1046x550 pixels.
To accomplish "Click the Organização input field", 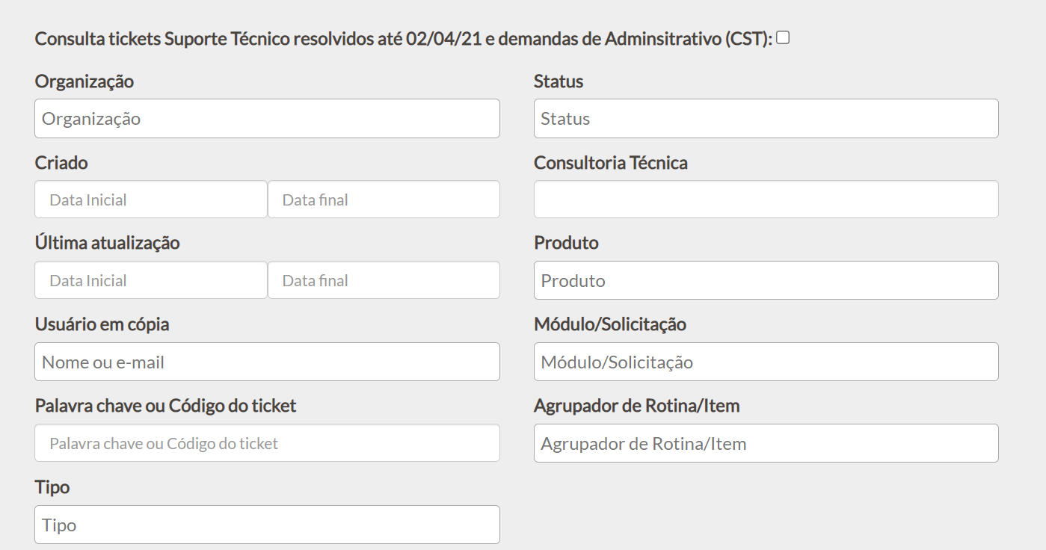I will (265, 118).
